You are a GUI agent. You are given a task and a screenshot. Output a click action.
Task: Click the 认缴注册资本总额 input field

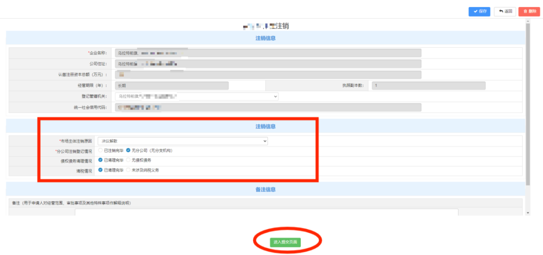pyautogui.click(x=268, y=75)
